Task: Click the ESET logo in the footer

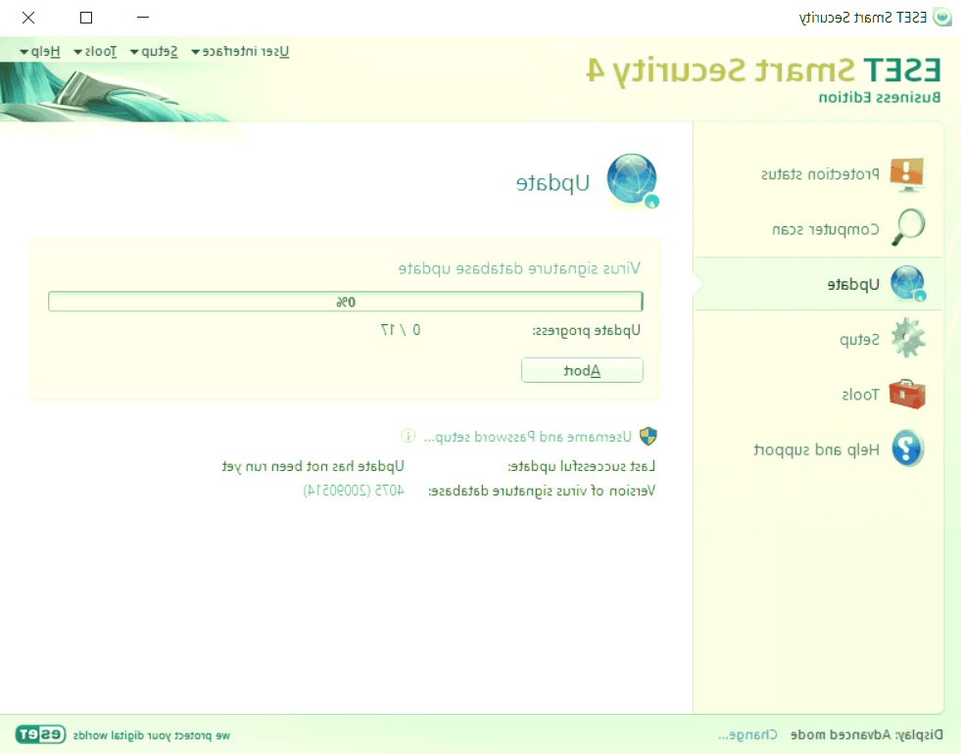Action: click(40, 733)
